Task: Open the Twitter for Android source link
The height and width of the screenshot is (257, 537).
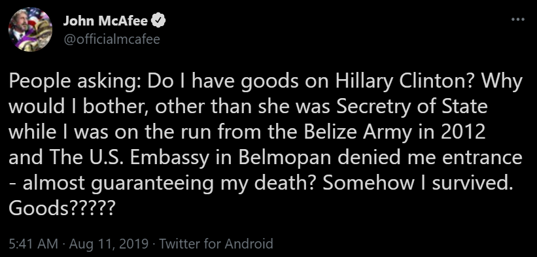Action: 217,244
